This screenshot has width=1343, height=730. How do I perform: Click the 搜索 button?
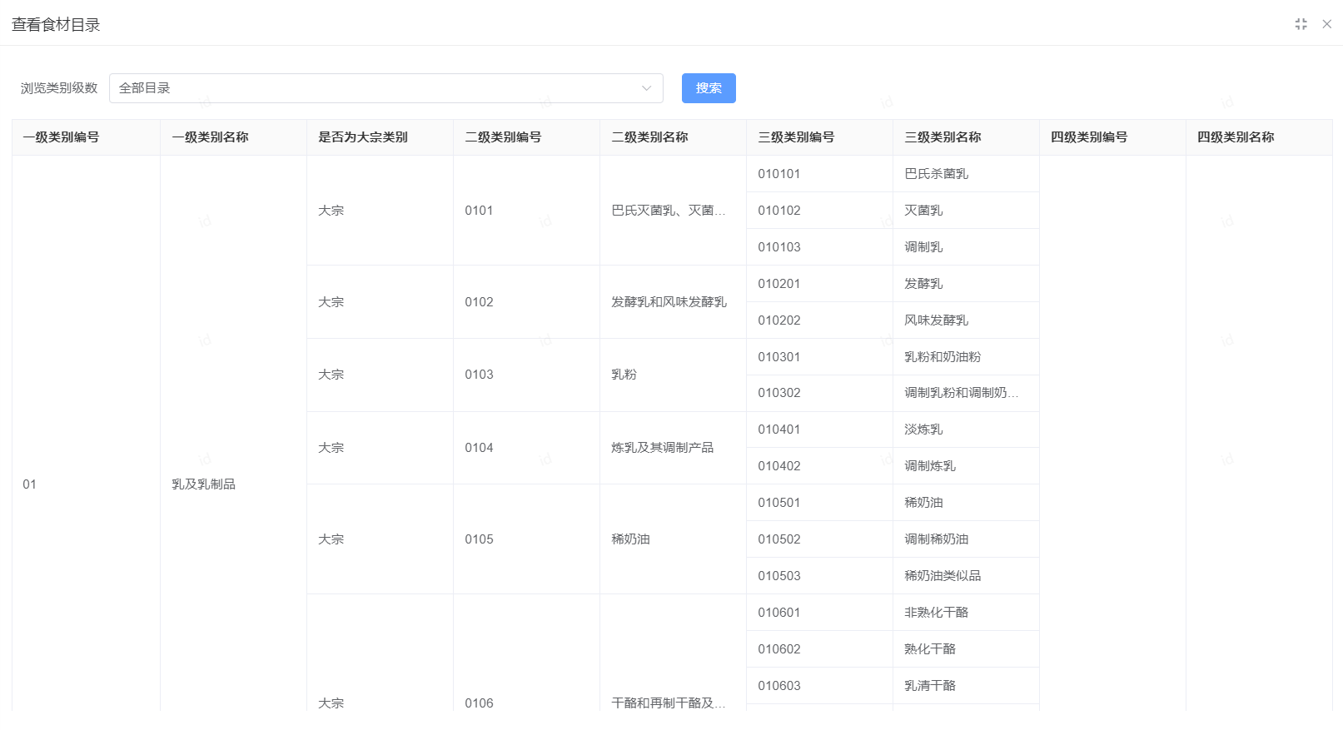click(709, 88)
